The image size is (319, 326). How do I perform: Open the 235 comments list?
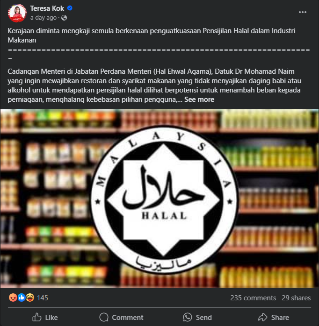coord(253,298)
